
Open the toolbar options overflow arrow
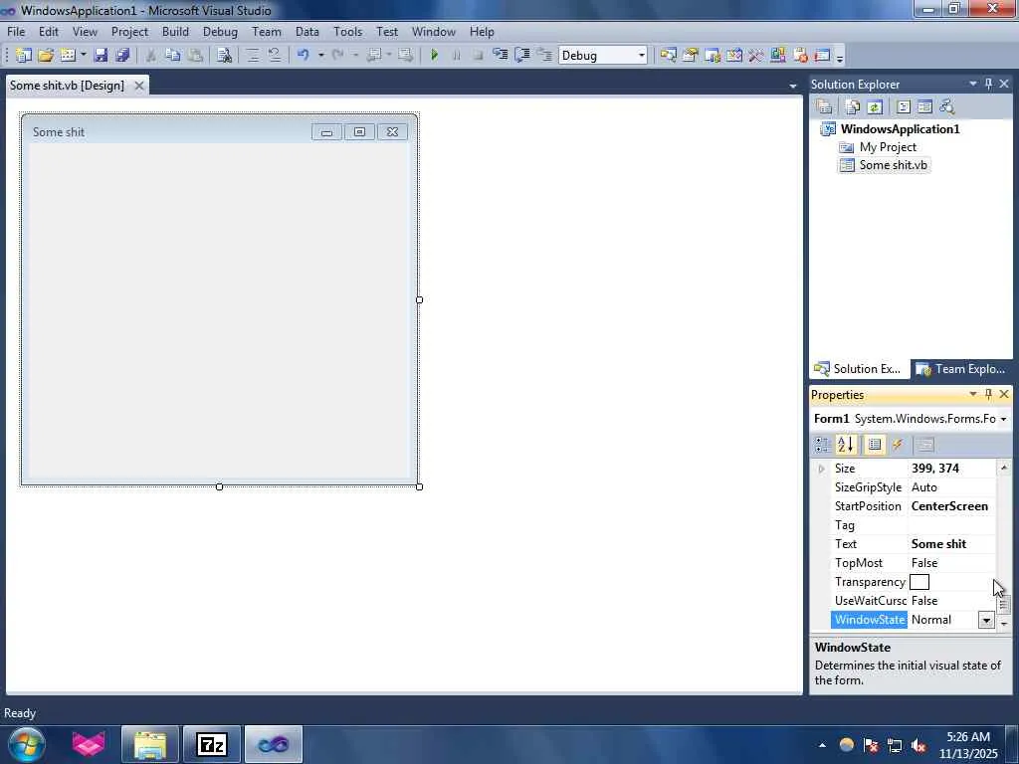point(840,57)
